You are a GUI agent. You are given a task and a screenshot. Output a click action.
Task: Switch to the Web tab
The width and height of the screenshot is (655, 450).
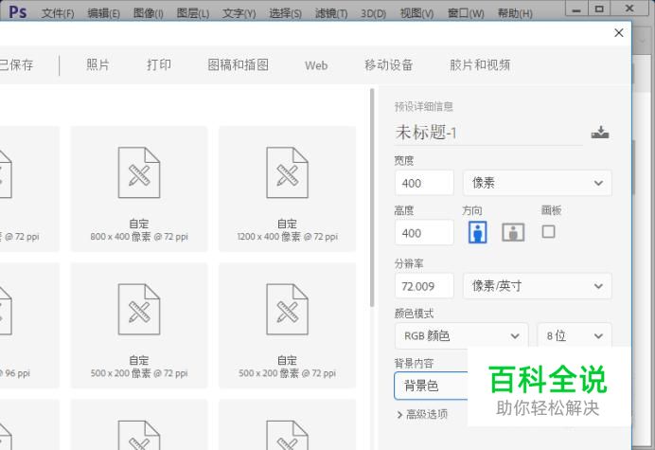coord(316,65)
